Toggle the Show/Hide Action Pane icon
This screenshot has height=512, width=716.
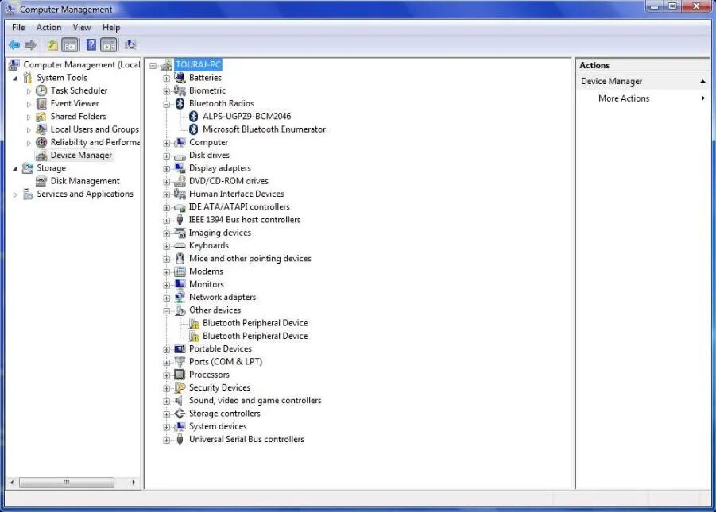point(109,44)
